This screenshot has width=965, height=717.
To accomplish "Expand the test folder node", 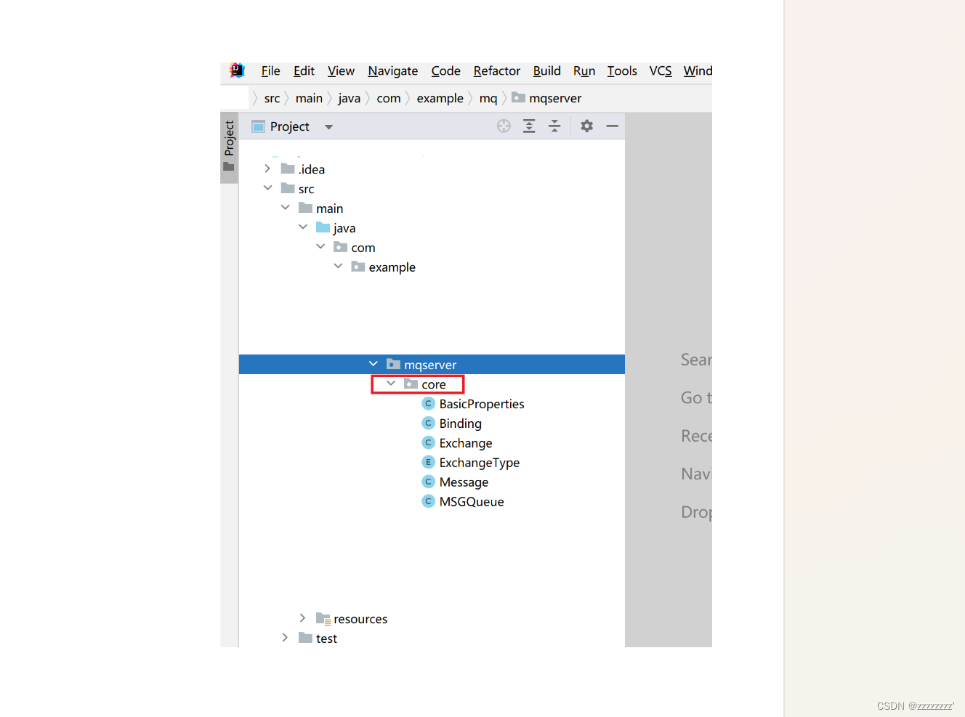I will click(285, 638).
